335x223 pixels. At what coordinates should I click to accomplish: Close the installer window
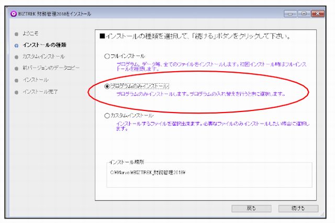click(x=318, y=14)
